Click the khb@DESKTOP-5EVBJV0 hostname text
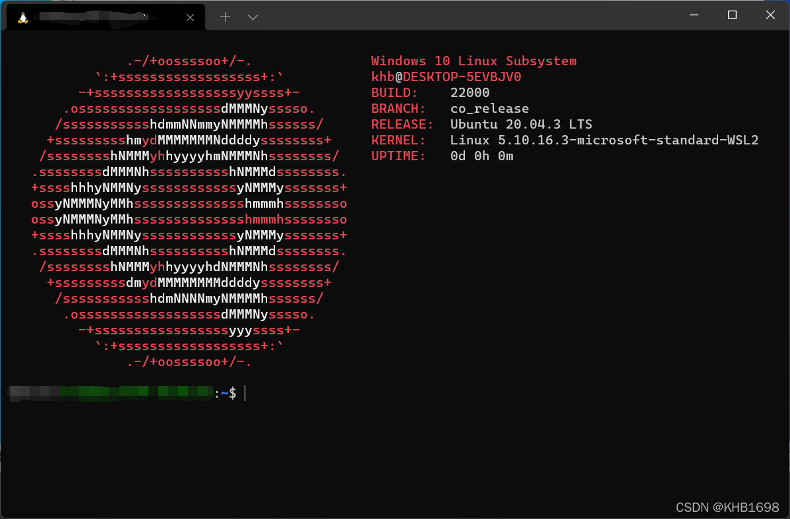 point(446,77)
